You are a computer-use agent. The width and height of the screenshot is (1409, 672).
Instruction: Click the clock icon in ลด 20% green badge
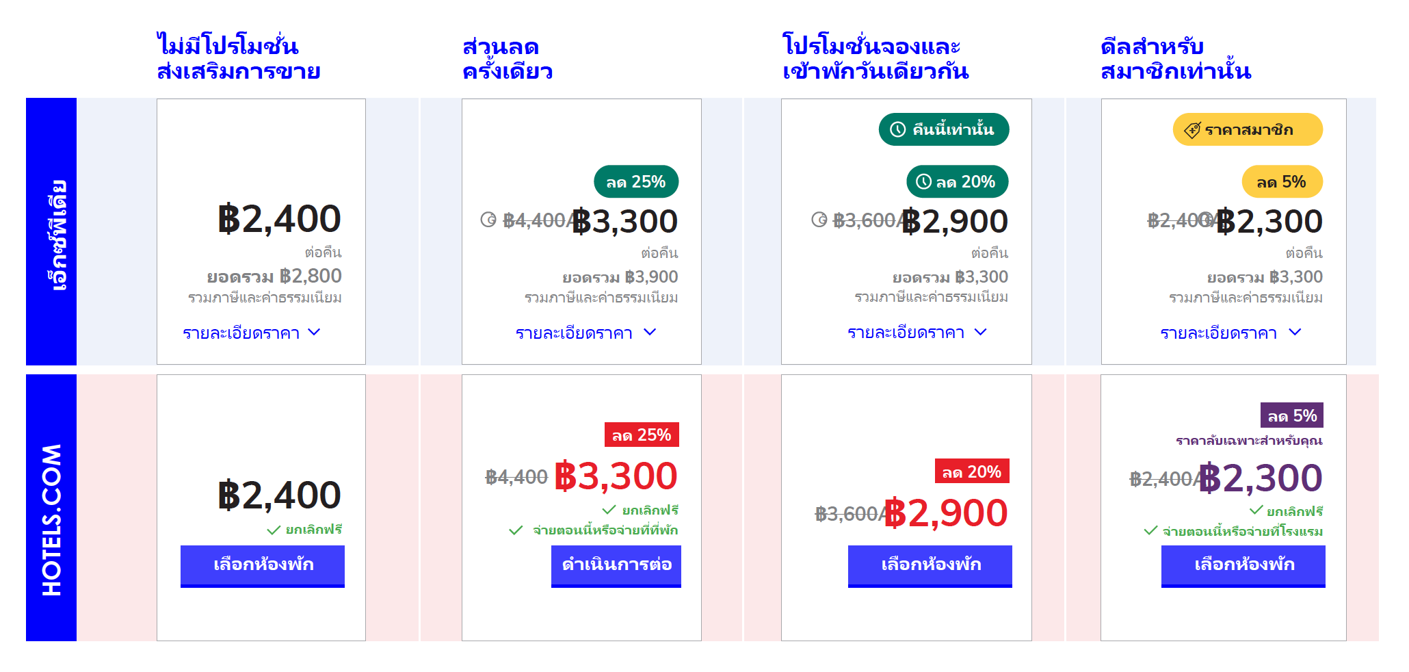pos(923,181)
